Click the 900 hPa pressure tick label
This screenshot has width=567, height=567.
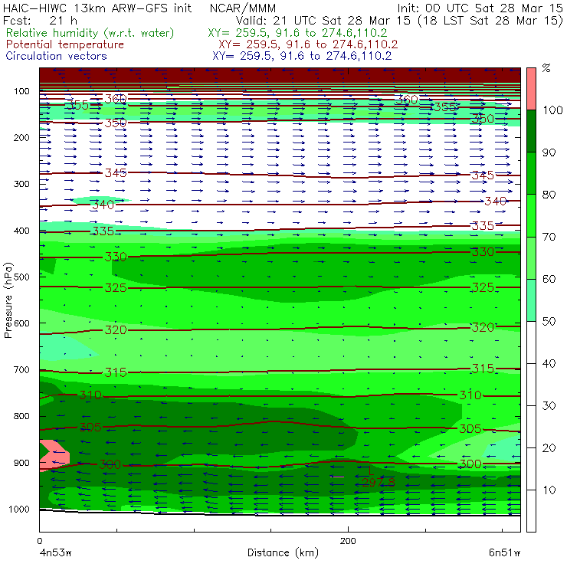21,463
